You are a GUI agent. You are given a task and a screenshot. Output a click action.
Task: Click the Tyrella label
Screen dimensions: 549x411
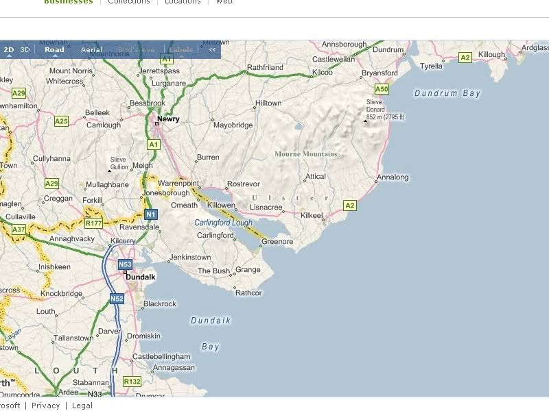pos(431,66)
